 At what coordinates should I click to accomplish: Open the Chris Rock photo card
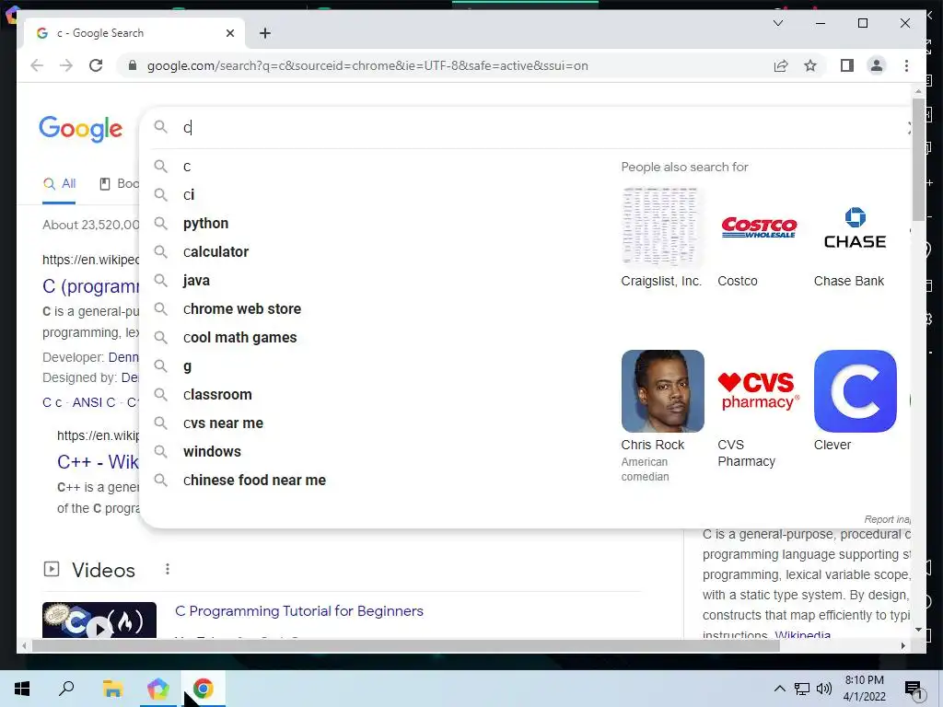click(662, 390)
